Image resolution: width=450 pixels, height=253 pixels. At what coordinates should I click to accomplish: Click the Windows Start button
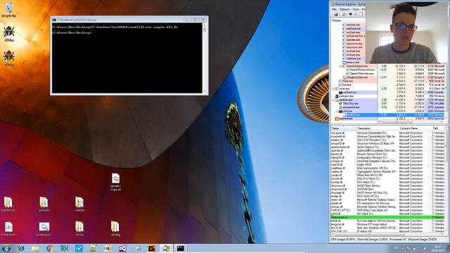6,248
